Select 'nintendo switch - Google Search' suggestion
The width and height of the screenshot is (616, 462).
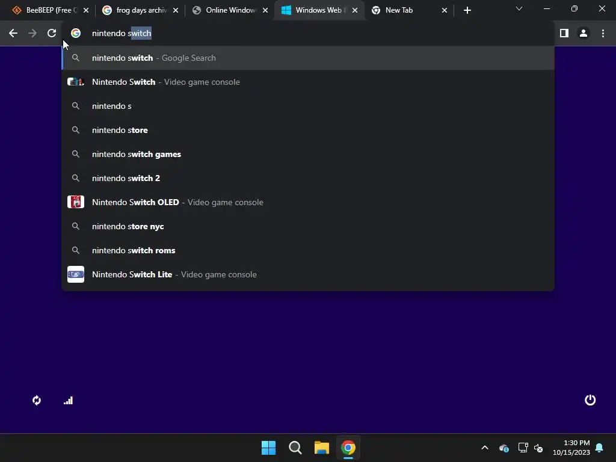pos(308,58)
